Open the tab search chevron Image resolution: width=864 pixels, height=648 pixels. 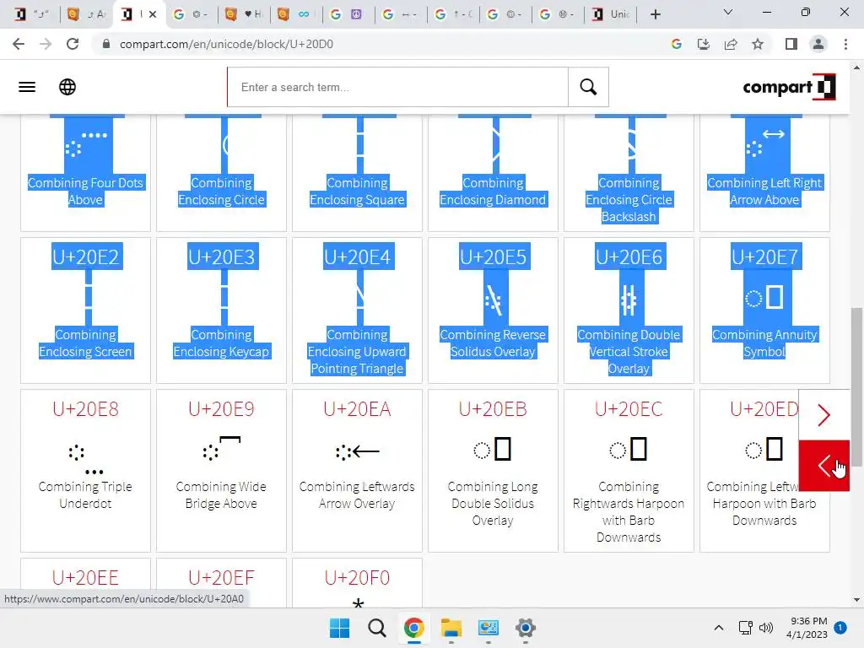coord(728,12)
